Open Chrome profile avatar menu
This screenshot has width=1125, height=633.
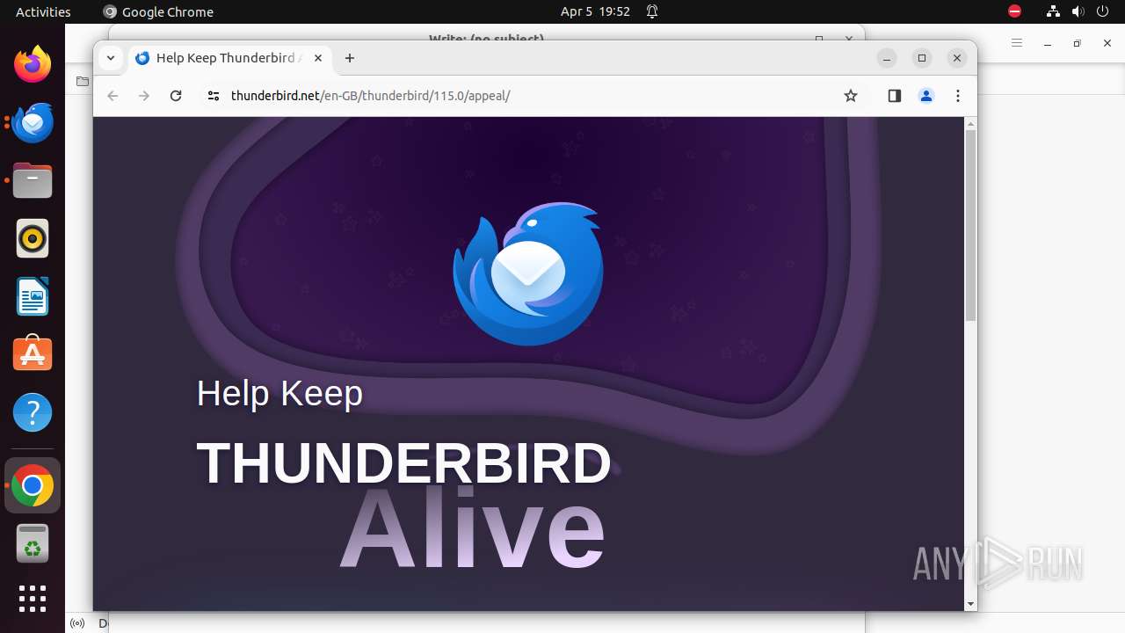(926, 96)
